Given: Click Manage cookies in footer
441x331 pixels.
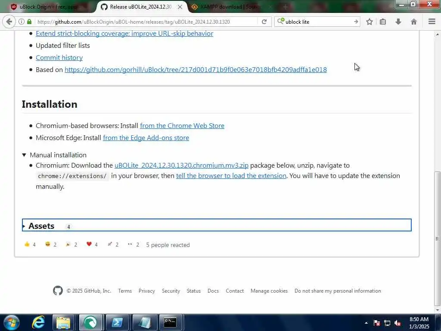Looking at the screenshot, I should pos(269,291).
